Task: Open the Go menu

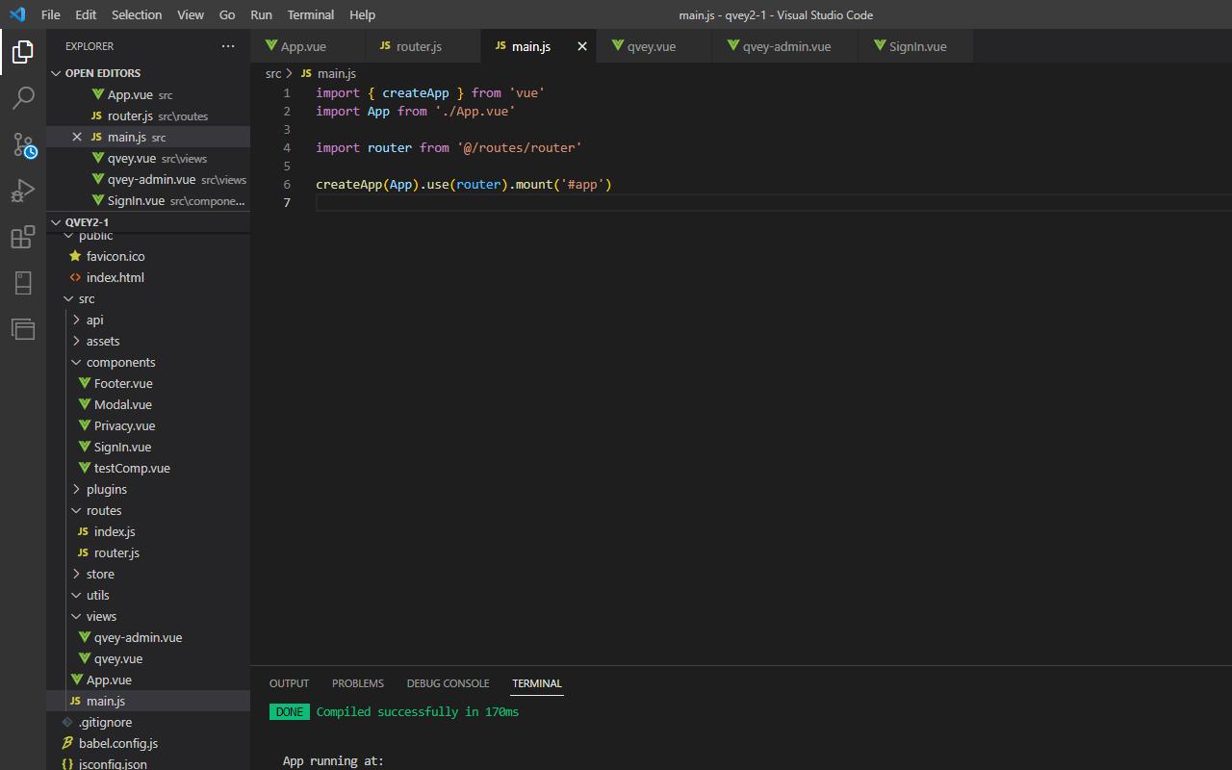Action: pos(227,14)
